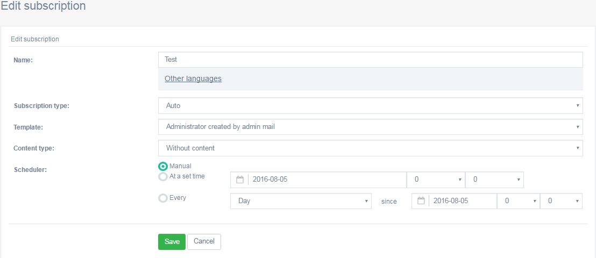Screen dimensions: 596x258
Task: Open the Content type dropdown
Action: coord(370,148)
